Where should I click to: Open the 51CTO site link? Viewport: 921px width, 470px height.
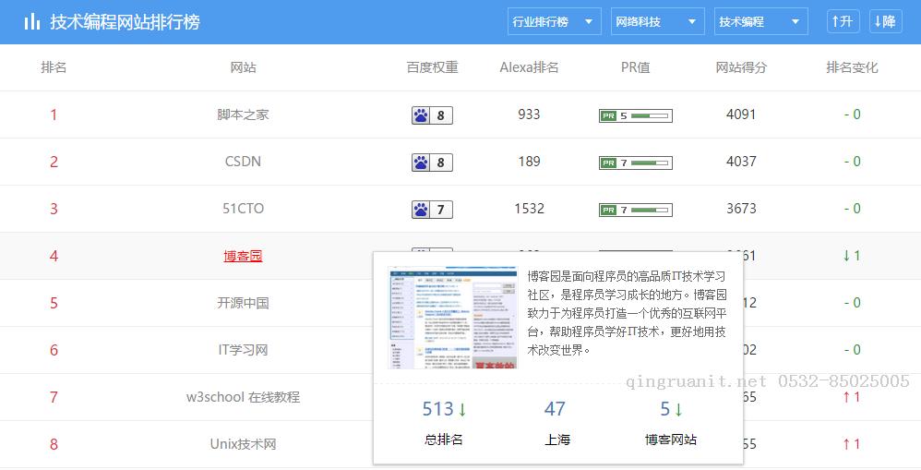244,209
